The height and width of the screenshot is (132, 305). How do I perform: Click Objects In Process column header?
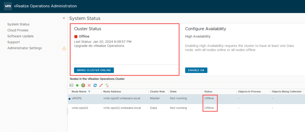coord(249,92)
